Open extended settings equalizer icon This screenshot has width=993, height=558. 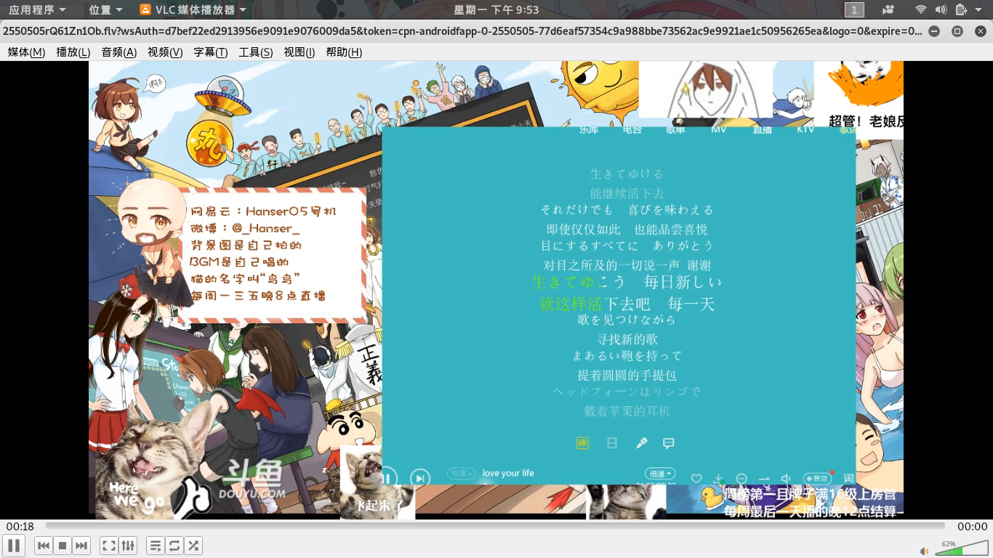[128, 545]
